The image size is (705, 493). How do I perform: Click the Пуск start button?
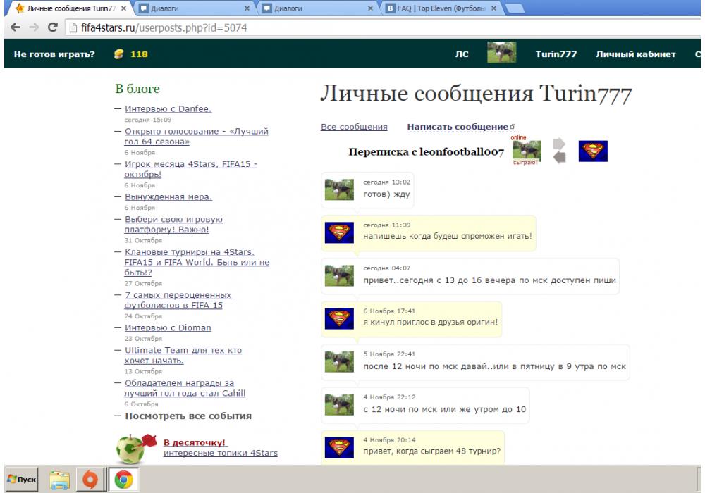[x=22, y=480]
